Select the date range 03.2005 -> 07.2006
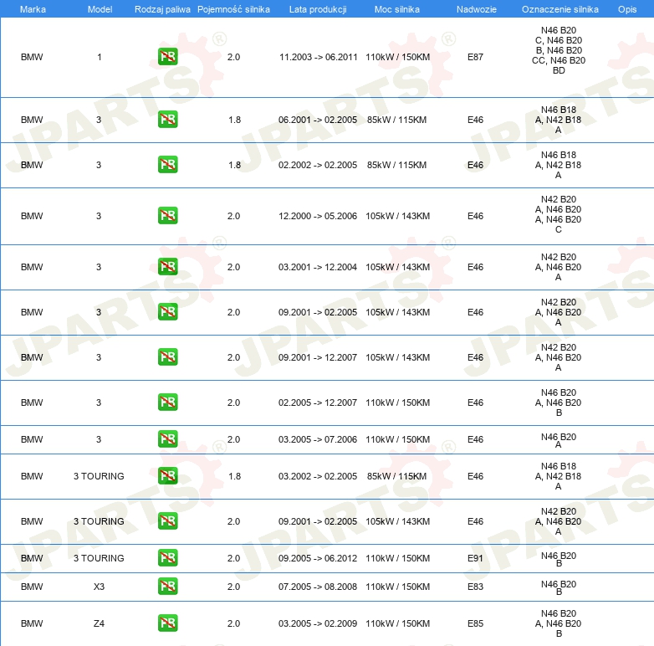654x646 pixels. pos(318,439)
